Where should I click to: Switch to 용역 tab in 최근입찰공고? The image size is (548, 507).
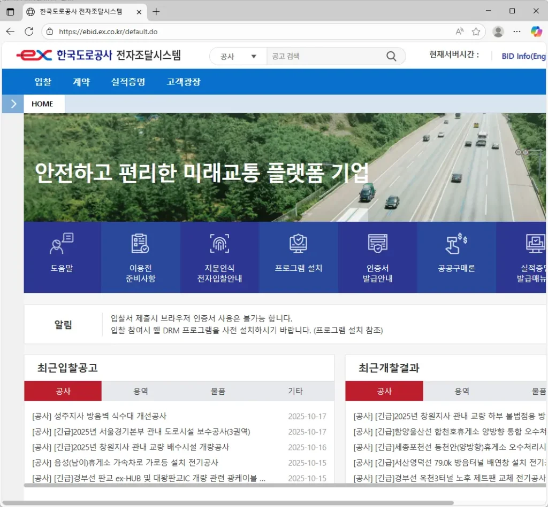pyautogui.click(x=140, y=391)
